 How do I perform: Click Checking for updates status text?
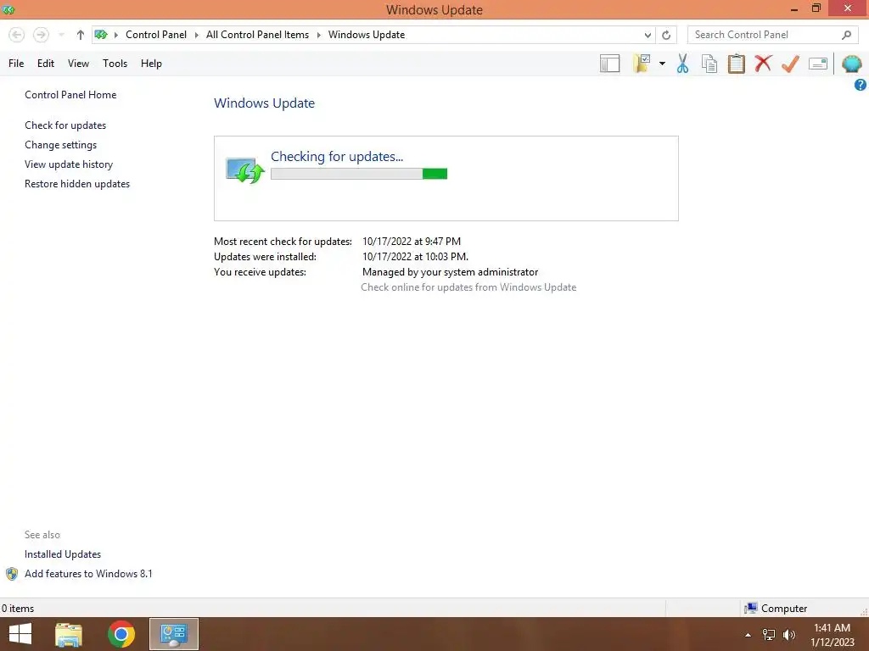pos(337,157)
